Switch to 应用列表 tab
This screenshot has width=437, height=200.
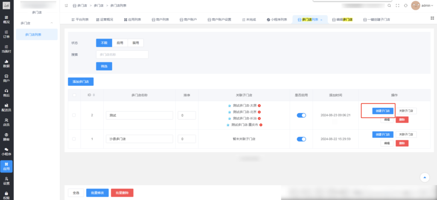(x=132, y=20)
